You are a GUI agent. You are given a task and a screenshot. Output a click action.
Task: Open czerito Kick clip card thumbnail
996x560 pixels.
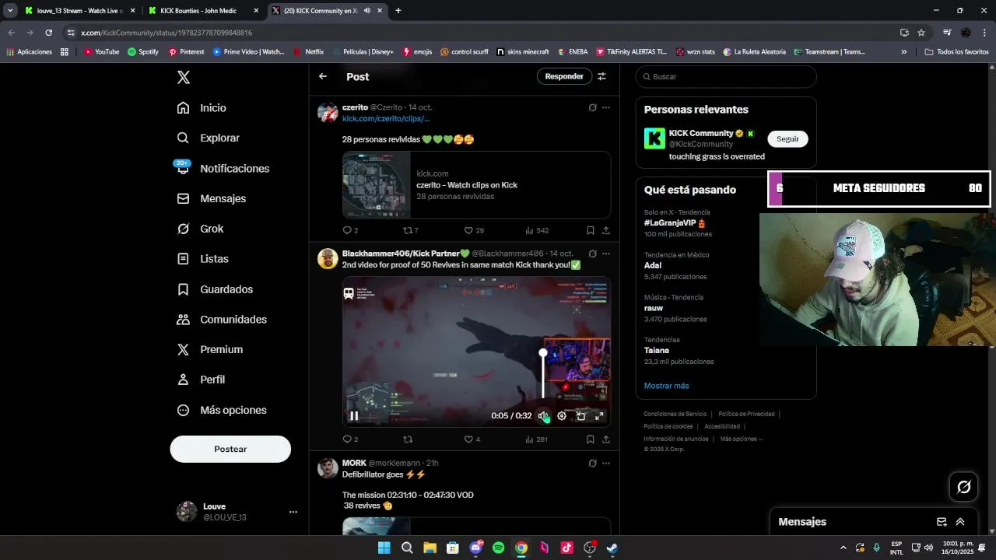377,185
